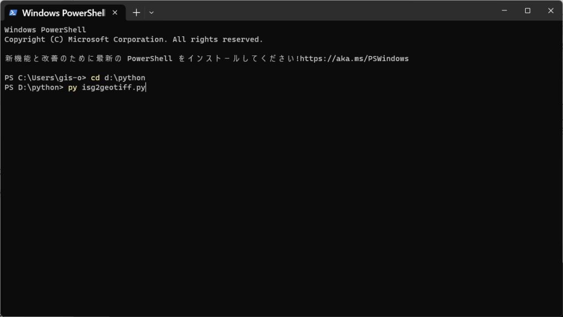
Task: Close the terminal window
Action: pos(551,10)
